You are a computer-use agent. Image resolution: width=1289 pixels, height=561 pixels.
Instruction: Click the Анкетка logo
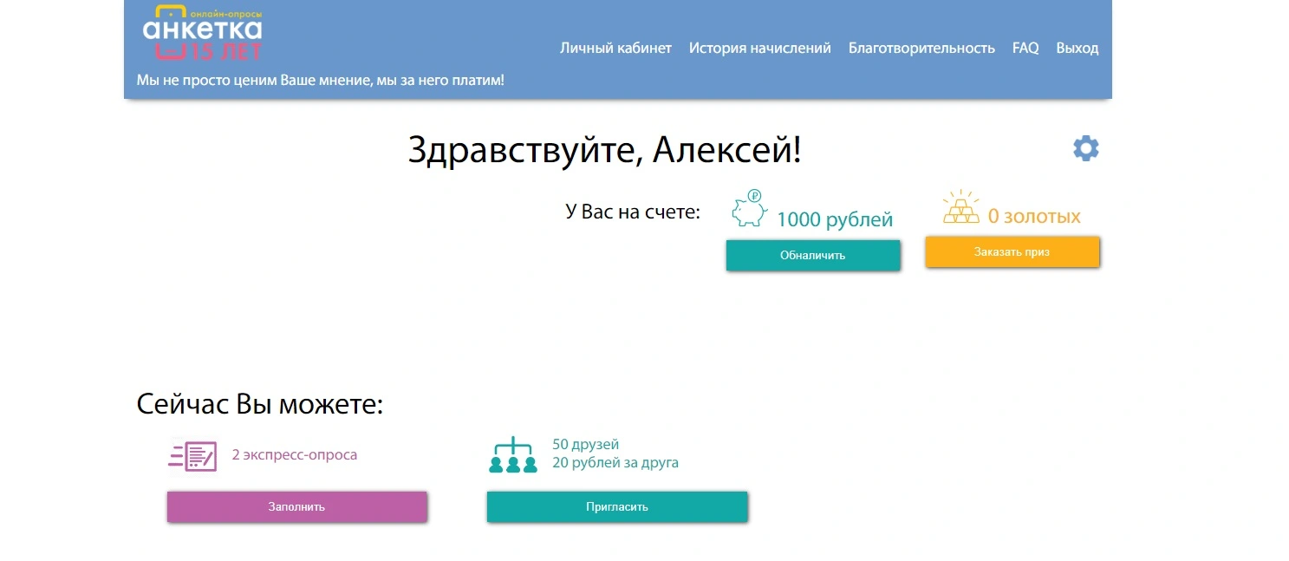(203, 34)
